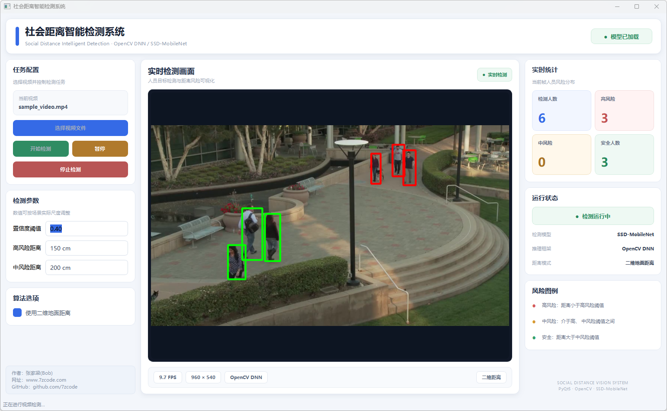Click the 9.7 FPS chip
The image size is (667, 411).
coord(168,377)
